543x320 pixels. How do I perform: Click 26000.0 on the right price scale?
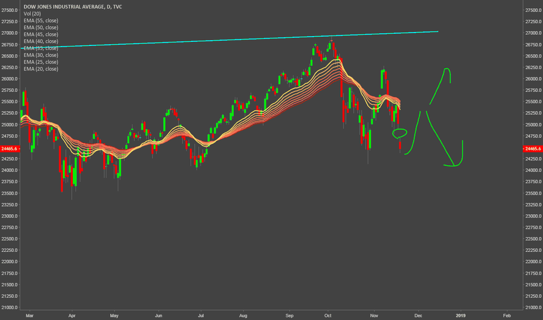pyautogui.click(x=533, y=79)
